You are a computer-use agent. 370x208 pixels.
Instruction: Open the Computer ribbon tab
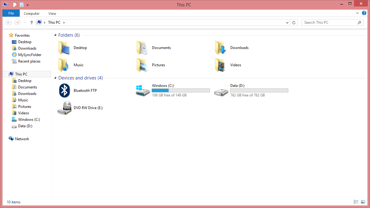[x=32, y=13]
